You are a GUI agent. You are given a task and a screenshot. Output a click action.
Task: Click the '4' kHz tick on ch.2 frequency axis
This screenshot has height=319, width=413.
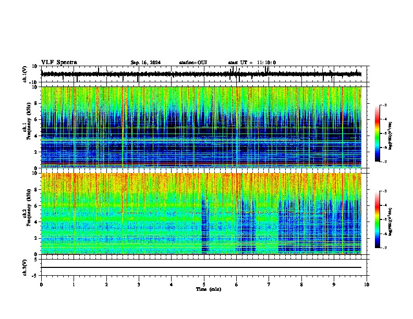point(36,222)
